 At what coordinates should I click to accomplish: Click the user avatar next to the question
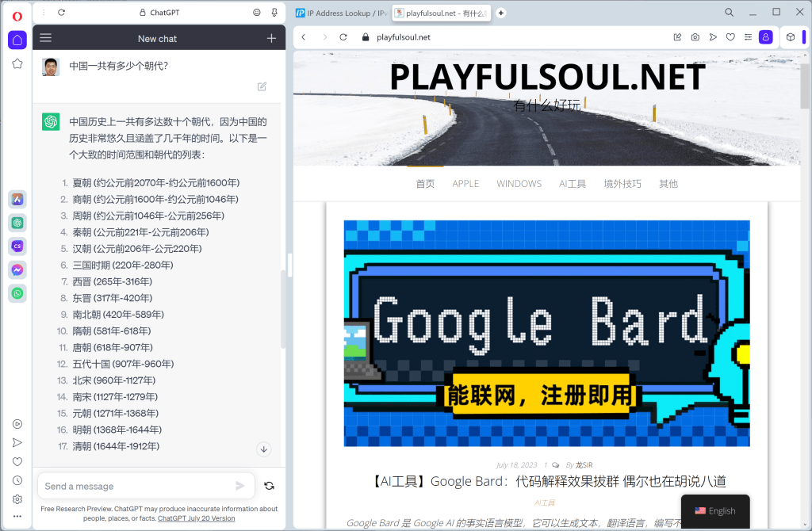tap(50, 67)
